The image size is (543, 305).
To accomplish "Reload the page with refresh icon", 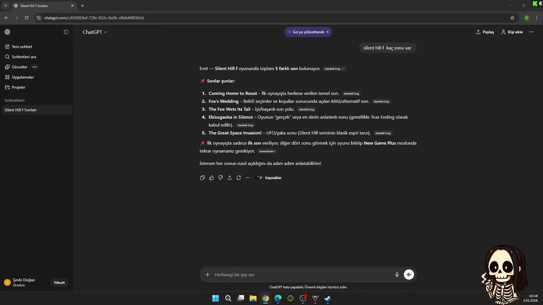I will pos(27,18).
